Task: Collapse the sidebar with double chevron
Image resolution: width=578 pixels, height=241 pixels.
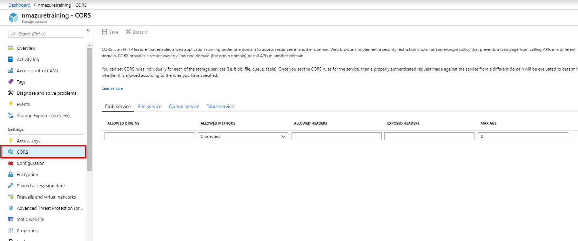Action: [x=88, y=30]
